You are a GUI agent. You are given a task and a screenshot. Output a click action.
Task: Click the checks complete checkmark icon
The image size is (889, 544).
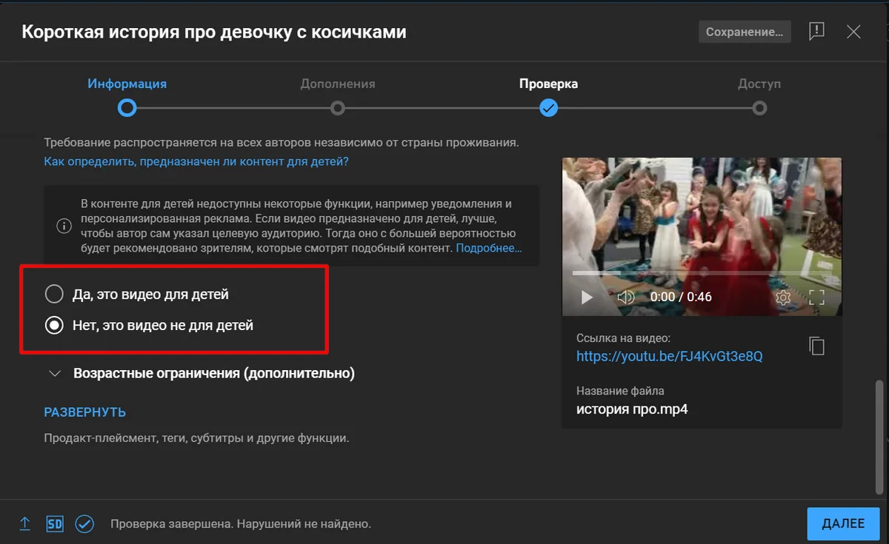coord(85,524)
